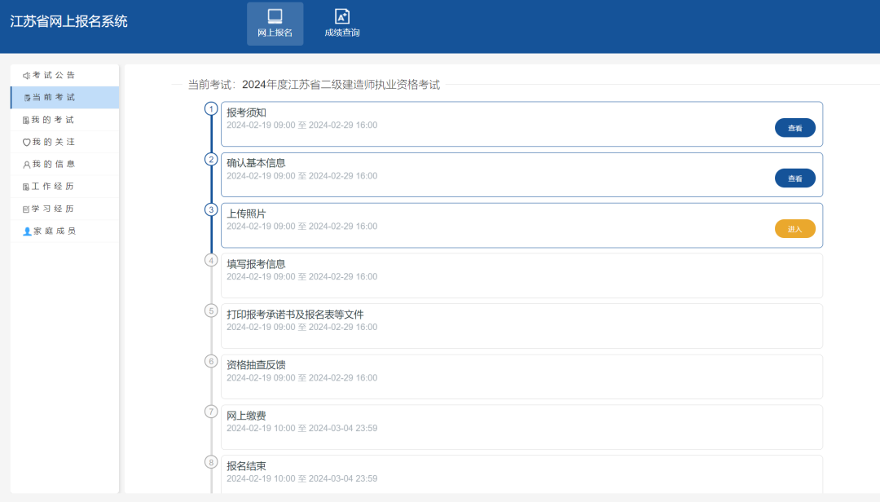Click step 5 circle marker
This screenshot has width=880, height=502.
tap(211, 310)
